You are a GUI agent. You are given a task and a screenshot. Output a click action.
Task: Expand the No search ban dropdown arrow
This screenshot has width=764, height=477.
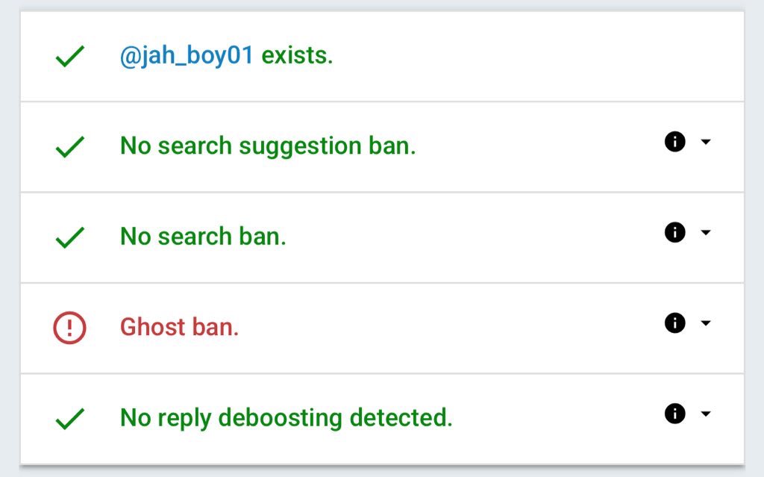click(x=706, y=232)
